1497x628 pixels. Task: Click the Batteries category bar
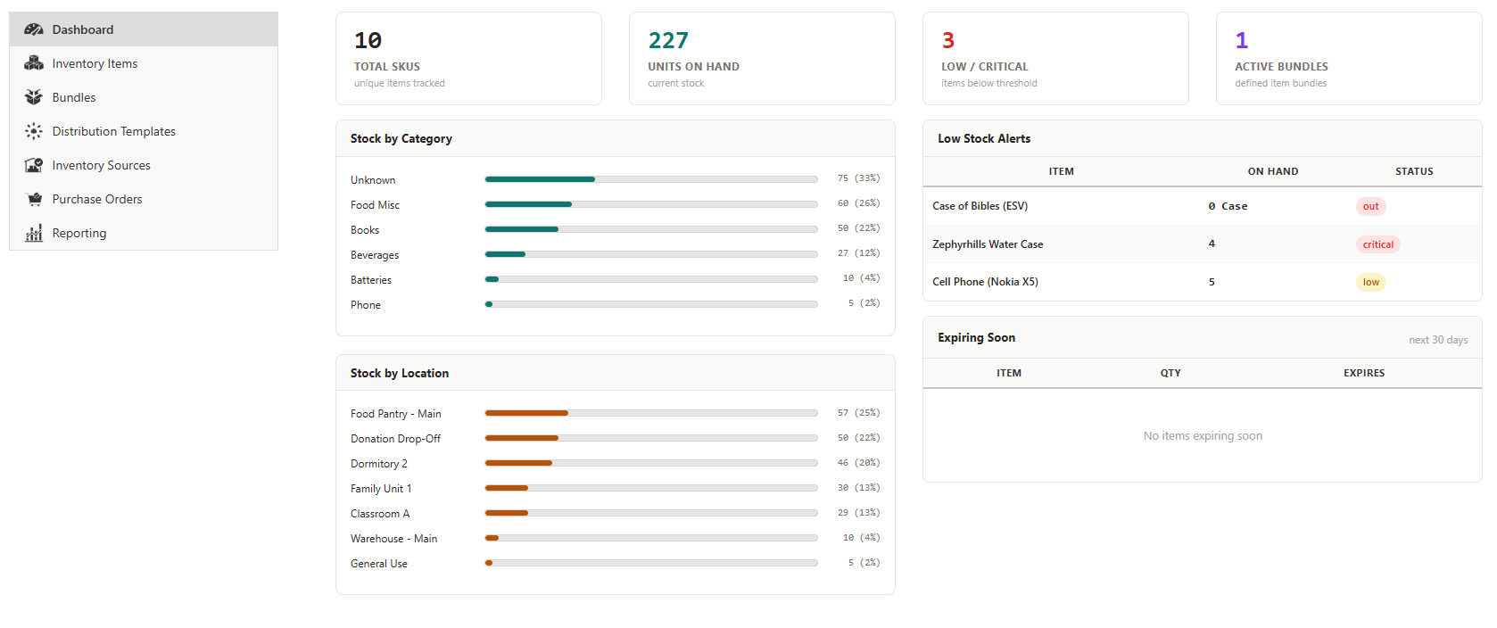coord(651,279)
